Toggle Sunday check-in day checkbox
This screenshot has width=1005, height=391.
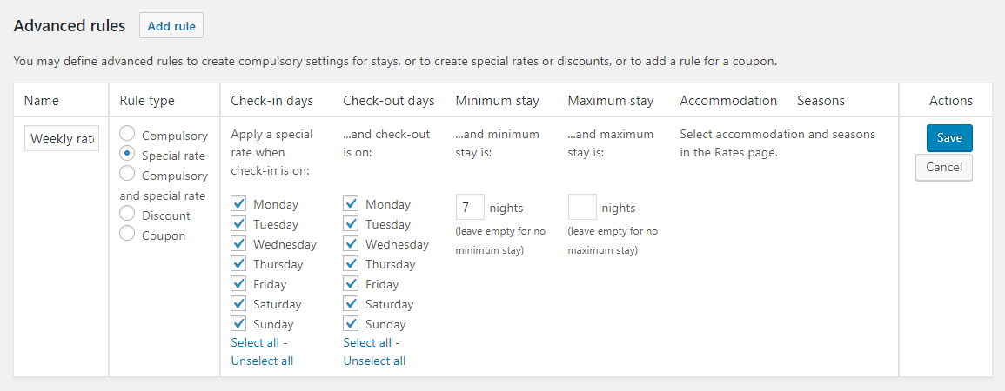tap(238, 324)
